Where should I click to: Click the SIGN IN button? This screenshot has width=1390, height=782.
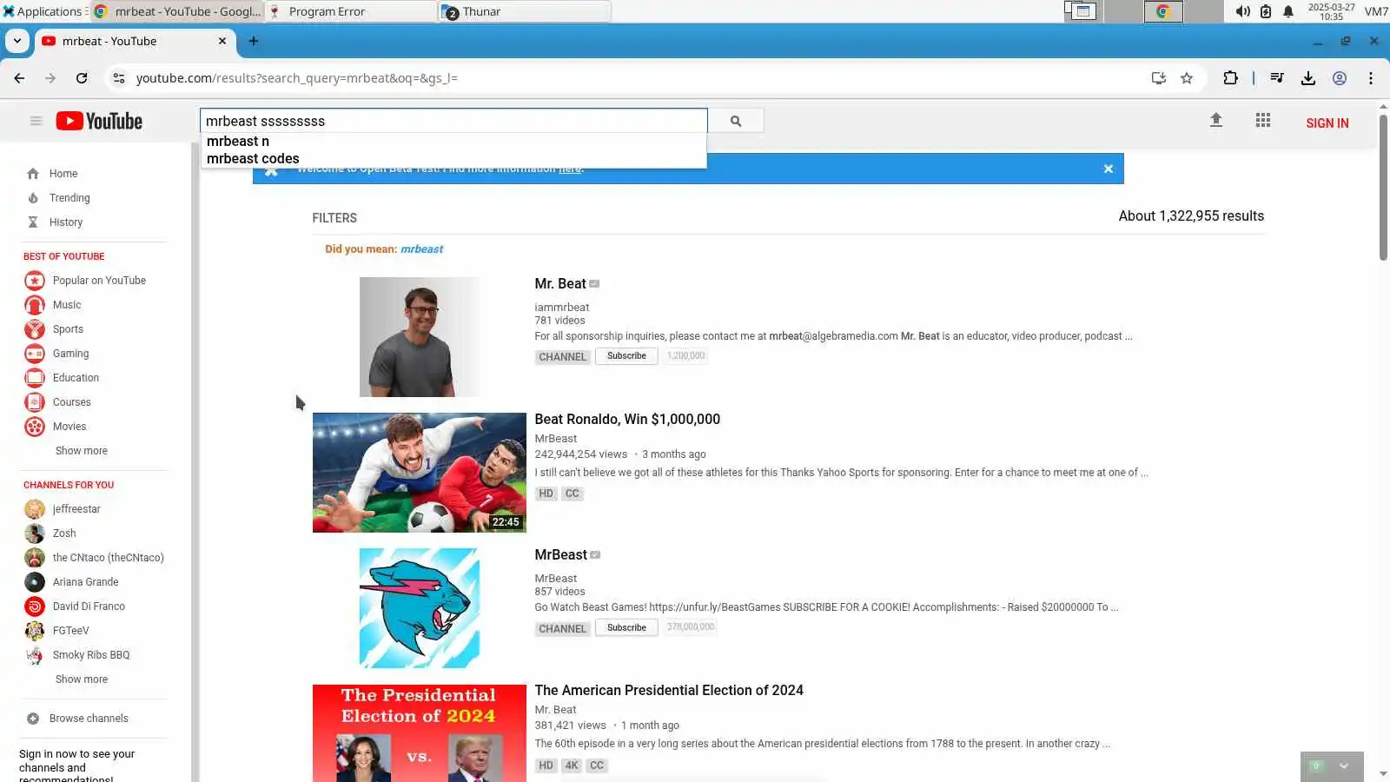tap(1327, 123)
